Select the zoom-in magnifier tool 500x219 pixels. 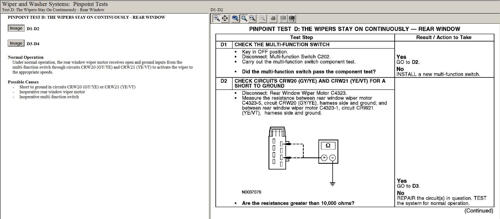(217, 18)
